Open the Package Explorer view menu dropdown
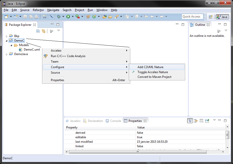 [x=58, y=31]
